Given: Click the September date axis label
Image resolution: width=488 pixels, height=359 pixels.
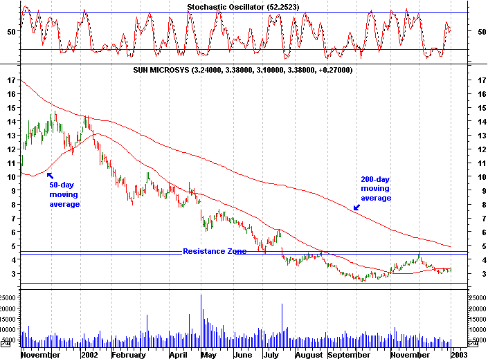Looking at the screenshot, I should pos(349,355).
